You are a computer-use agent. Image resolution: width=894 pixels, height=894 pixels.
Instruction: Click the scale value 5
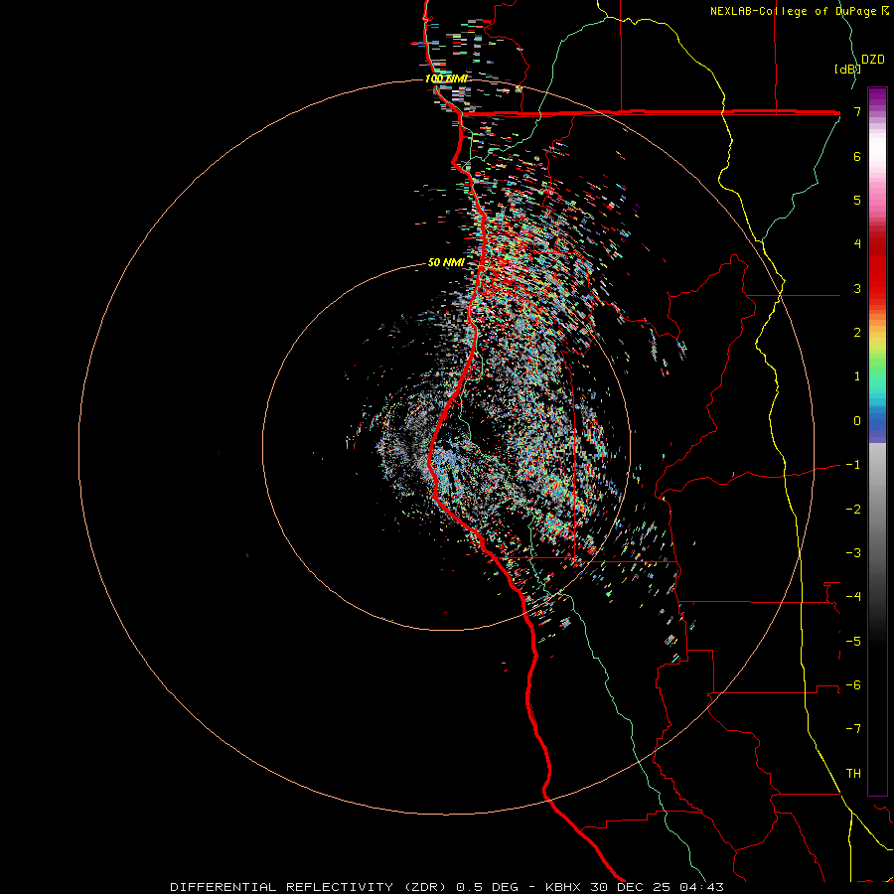[857, 200]
